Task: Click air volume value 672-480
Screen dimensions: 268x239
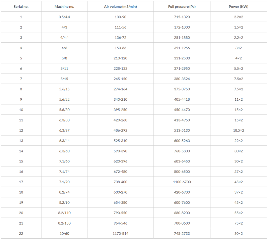Action: [121, 172]
